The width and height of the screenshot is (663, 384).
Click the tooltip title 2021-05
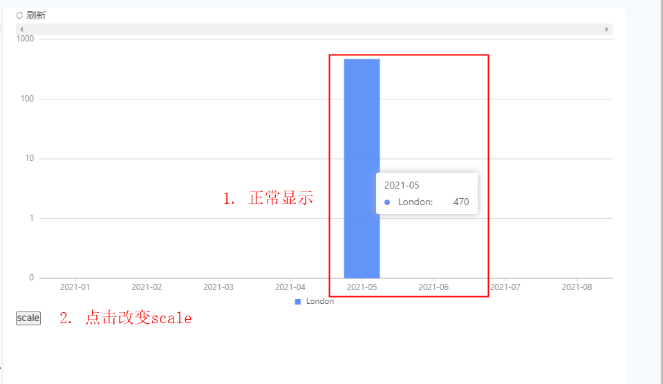(x=402, y=186)
